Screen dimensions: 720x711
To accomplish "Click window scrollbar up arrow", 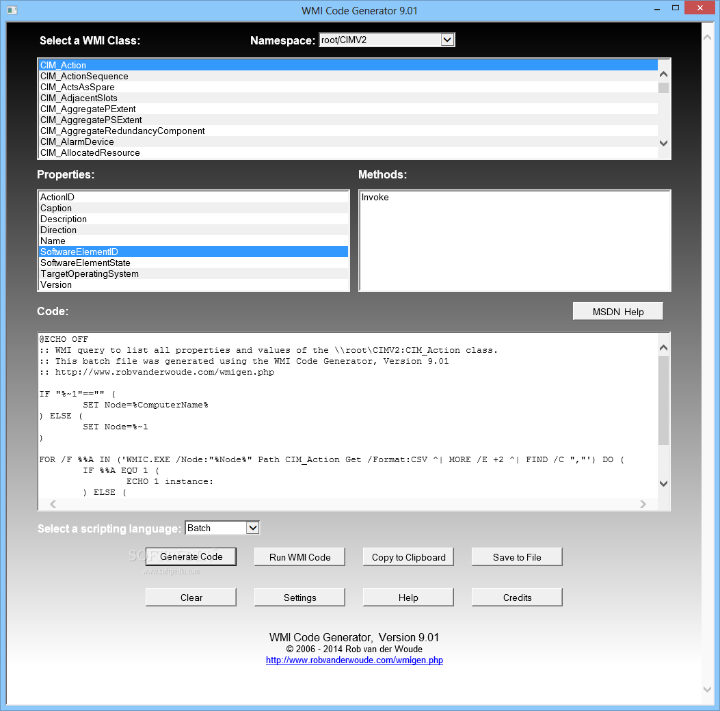I will click(708, 38).
